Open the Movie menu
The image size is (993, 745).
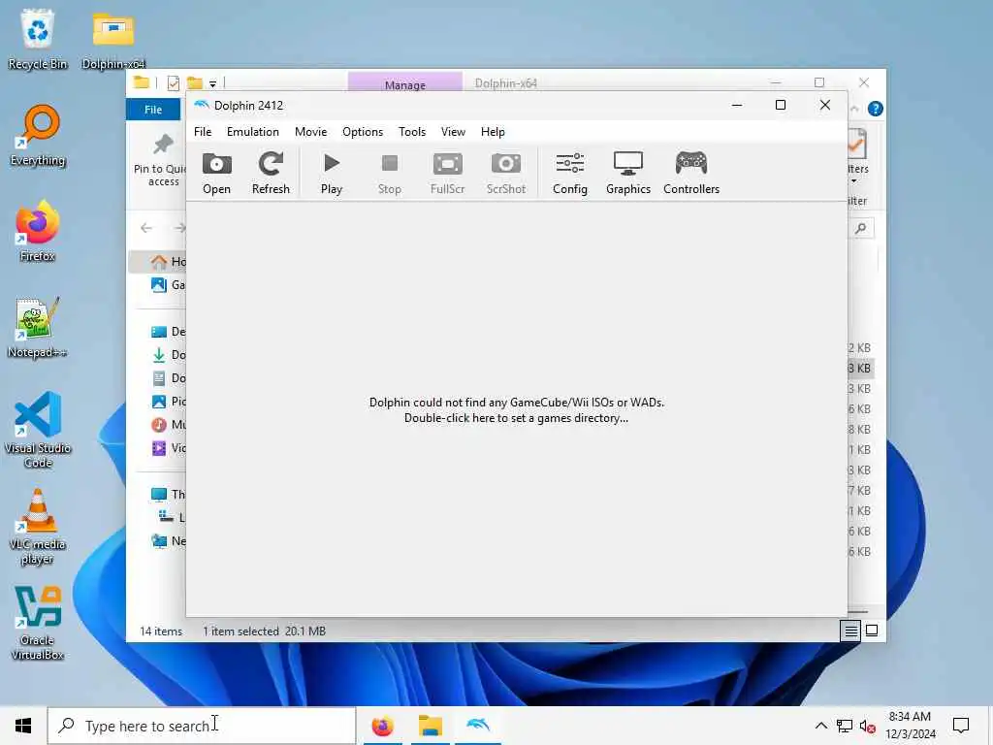click(x=311, y=132)
